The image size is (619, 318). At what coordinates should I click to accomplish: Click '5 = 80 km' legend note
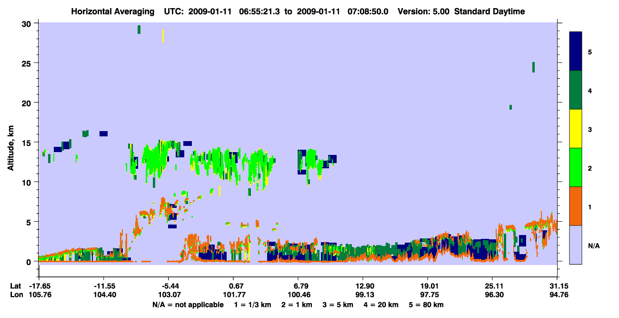(x=426, y=305)
